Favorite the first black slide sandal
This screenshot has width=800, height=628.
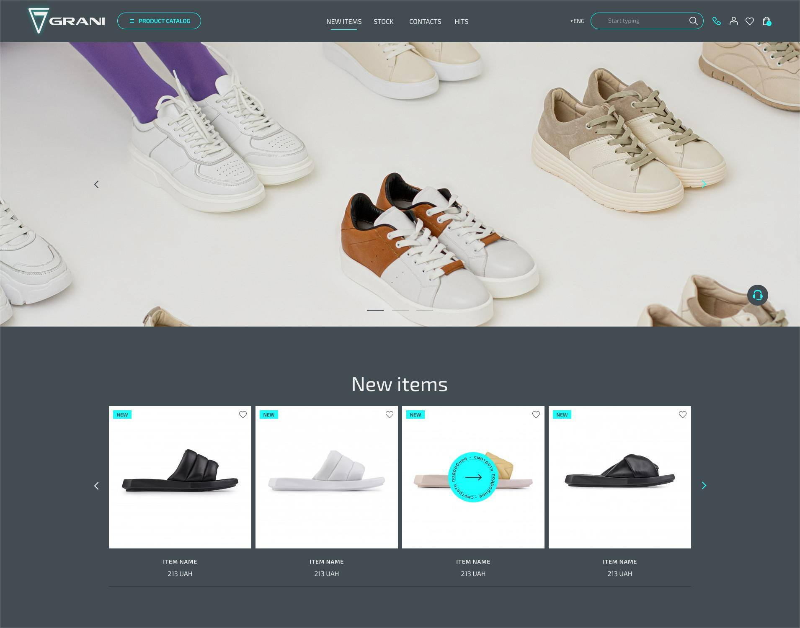(x=243, y=414)
